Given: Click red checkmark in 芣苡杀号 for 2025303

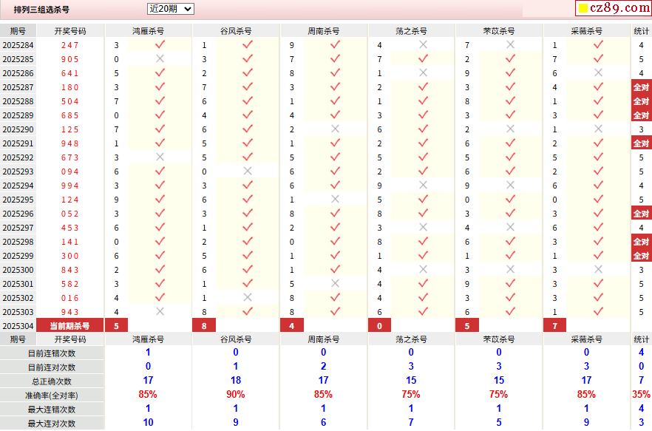Looking at the screenshot, I should 510,312.
